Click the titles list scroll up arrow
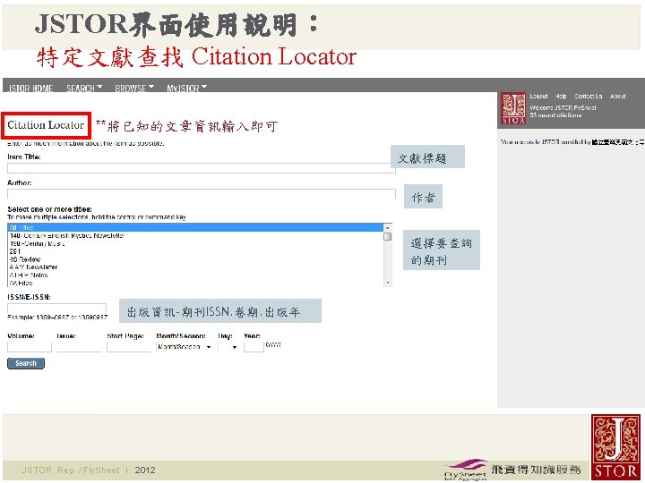 tap(387, 227)
